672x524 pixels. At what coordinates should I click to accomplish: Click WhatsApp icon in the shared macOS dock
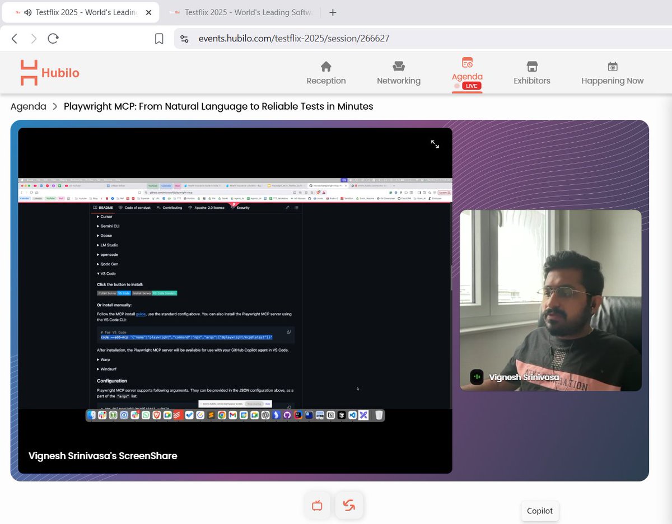point(146,415)
